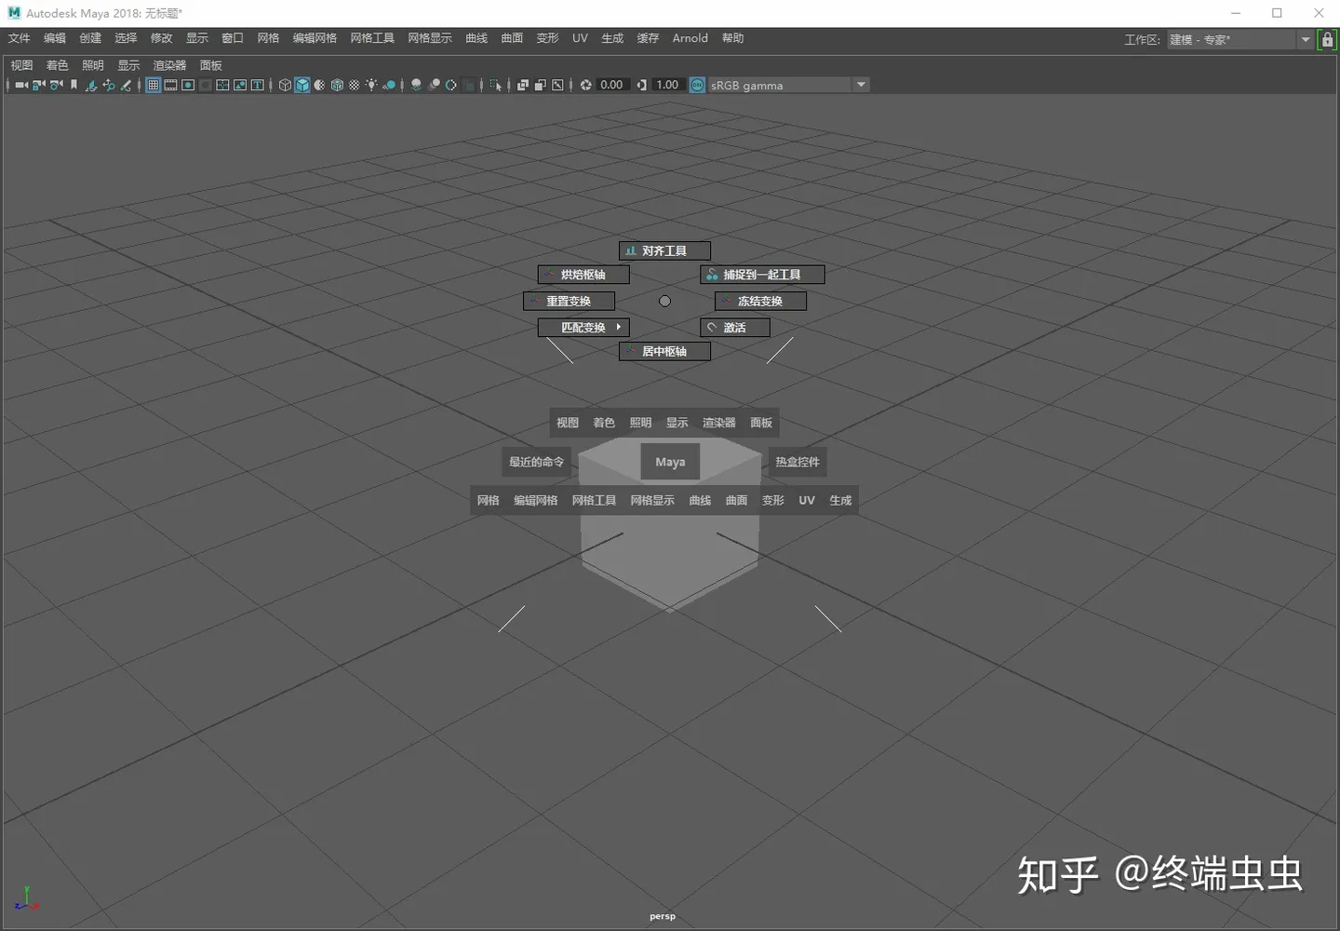The width and height of the screenshot is (1340, 931).
Task: Click the Gamma icon before 1.00
Action: click(x=641, y=85)
